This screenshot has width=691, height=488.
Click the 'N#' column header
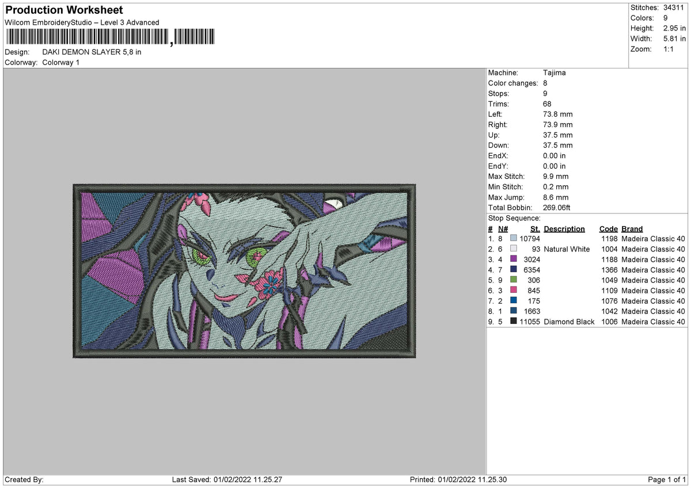pyautogui.click(x=503, y=228)
